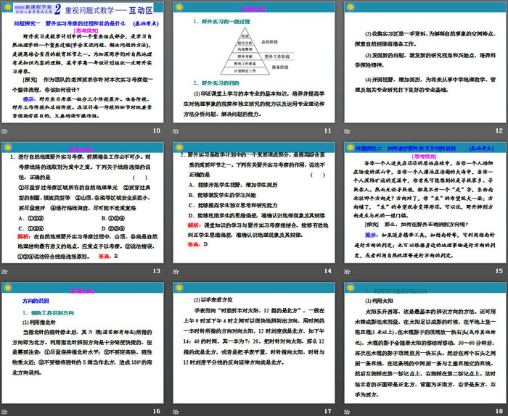508x416 pixels.
Task: Click slide number 18 label
Action: (x=499, y=411)
